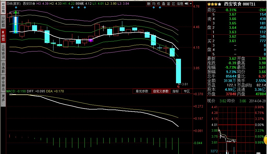Toggle 权 price adjustment button
The image size is (267, 154).
[x=159, y=4]
